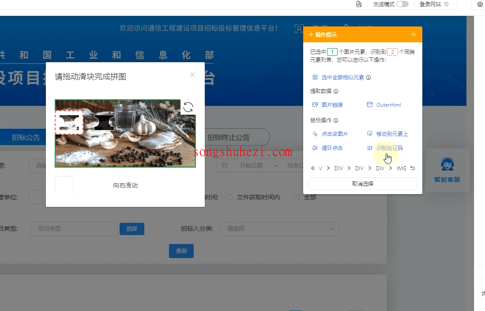The height and width of the screenshot is (311, 485).
Task: Click the black puzzle gap in the captcha image
Action: pos(104,123)
